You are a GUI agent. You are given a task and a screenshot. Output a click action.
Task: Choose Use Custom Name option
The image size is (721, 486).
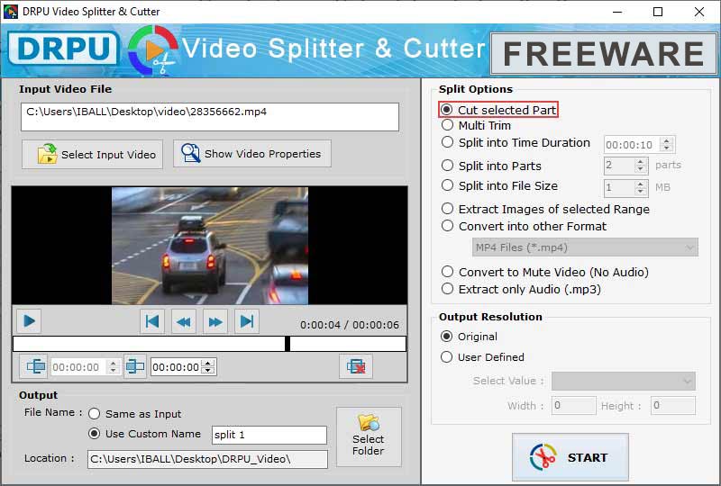coord(145,434)
